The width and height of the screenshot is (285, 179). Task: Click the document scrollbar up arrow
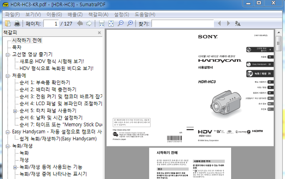279,33
